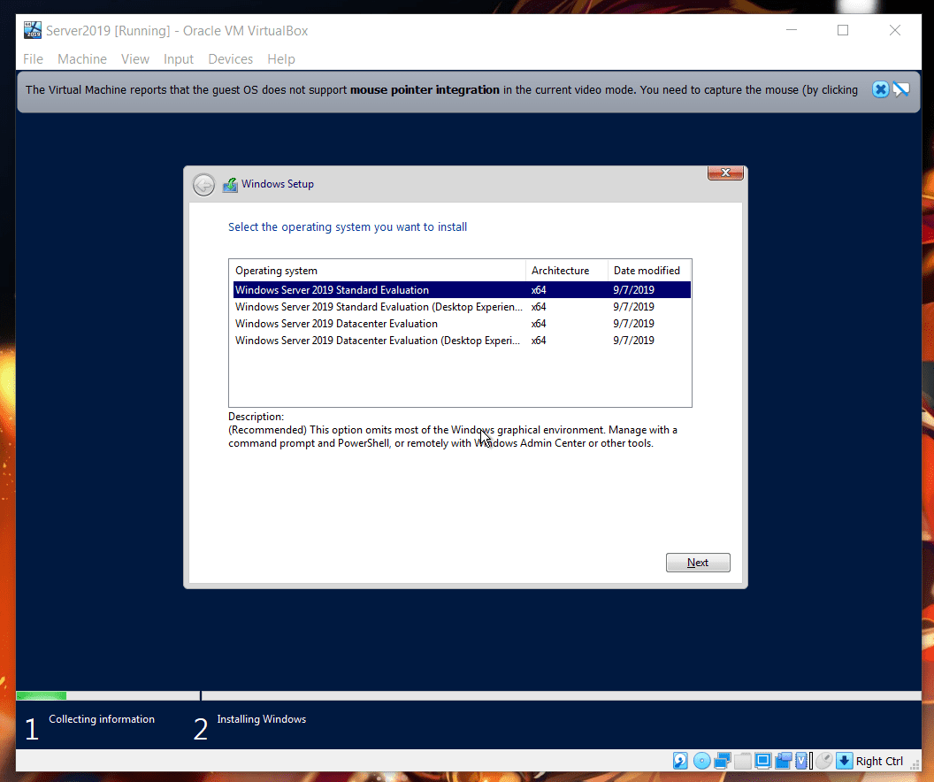Click the CPU virtualization status icon
Screen dimensions: 934x782
click(803, 761)
